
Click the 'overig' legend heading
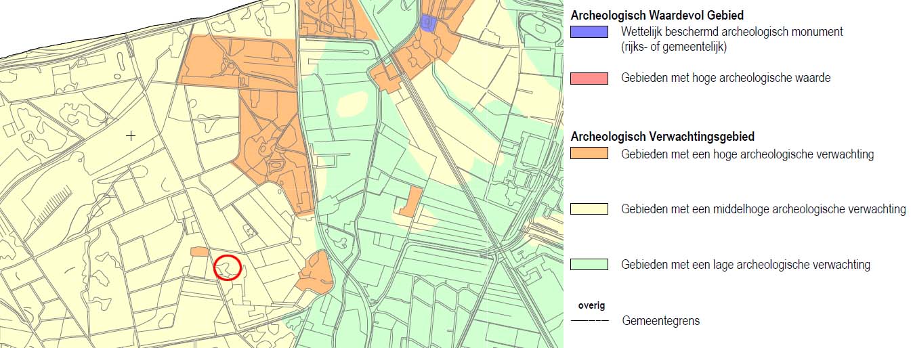click(x=591, y=306)
